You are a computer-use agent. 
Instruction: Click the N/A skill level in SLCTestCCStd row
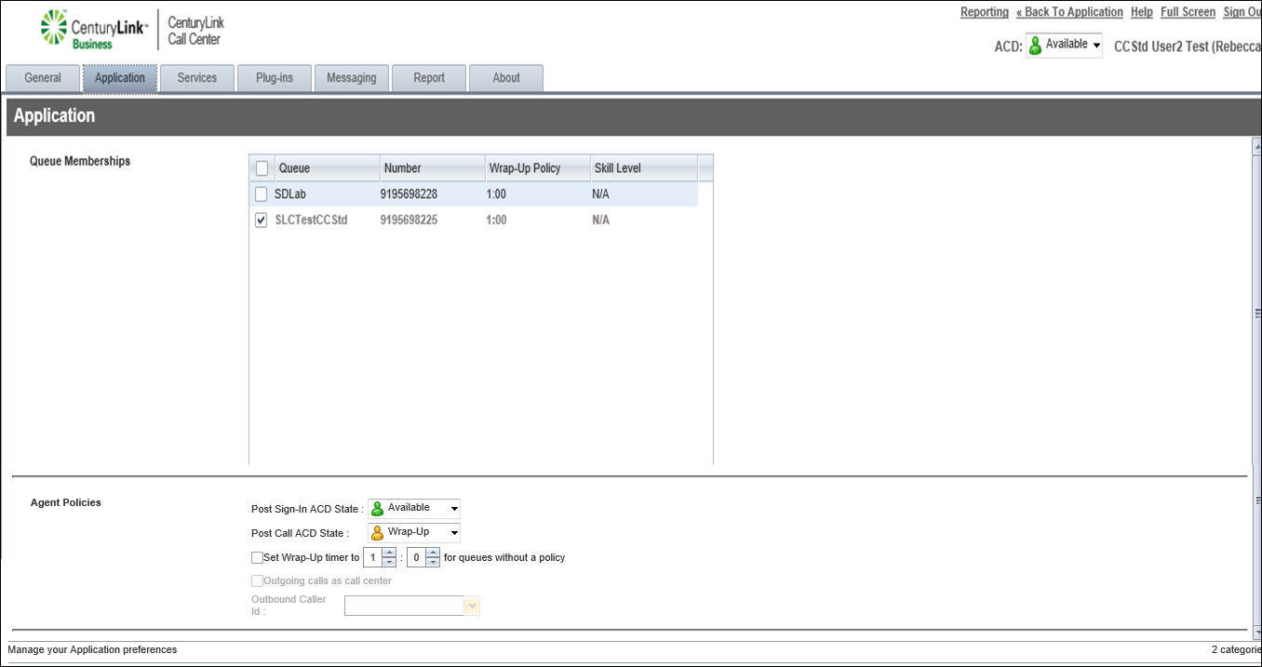click(600, 220)
